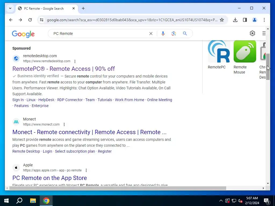Open the Enterprise sitelink
Image resolution: width=275 pixels, height=206 pixels.
click(x=40, y=106)
